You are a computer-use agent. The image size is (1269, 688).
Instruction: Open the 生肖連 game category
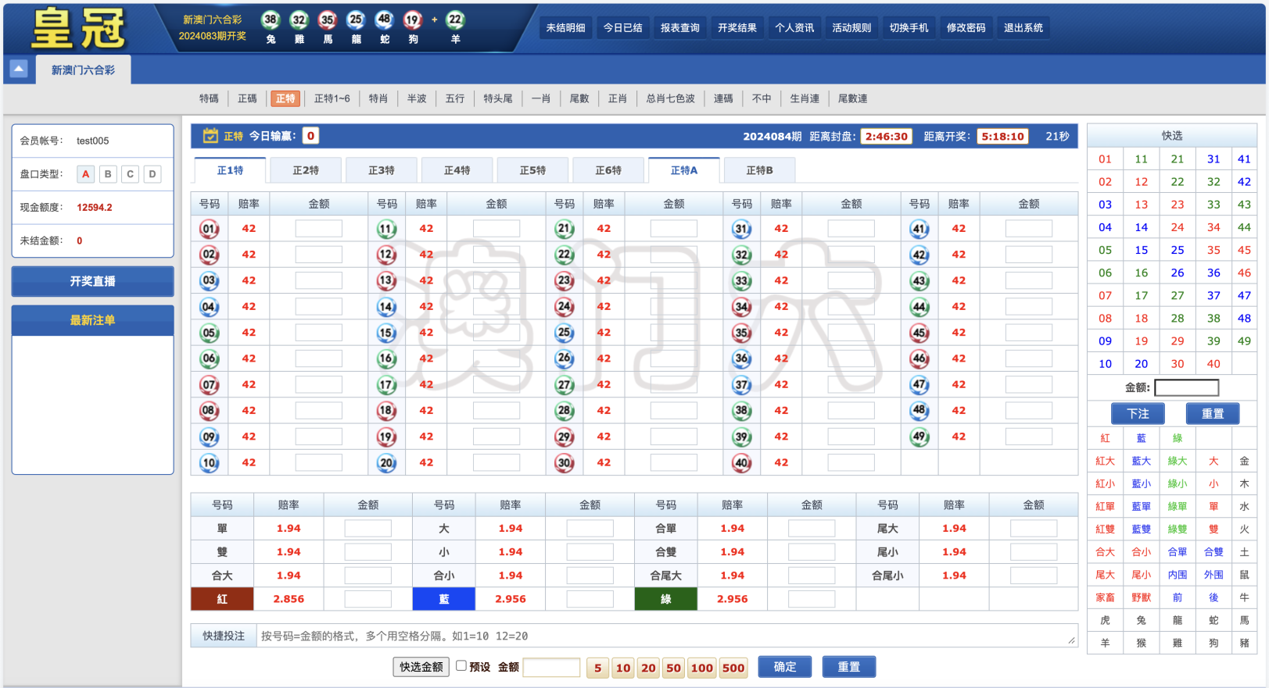tap(805, 98)
